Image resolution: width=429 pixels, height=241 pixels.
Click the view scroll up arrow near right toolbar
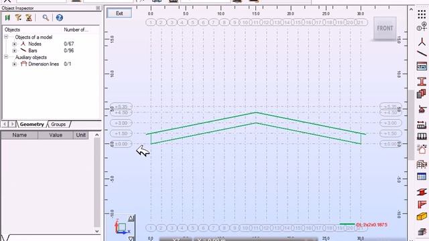411,9
